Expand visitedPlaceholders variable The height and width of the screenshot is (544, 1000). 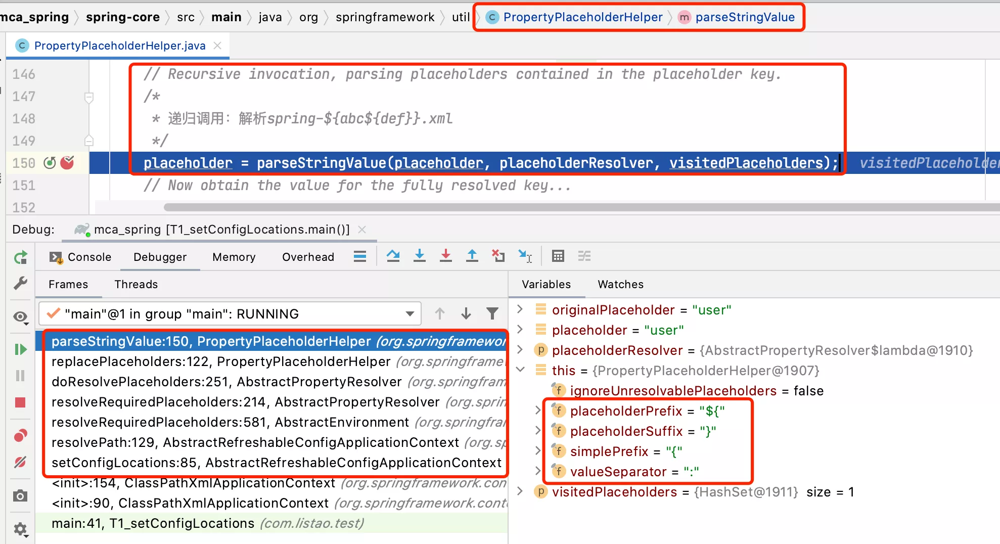click(520, 491)
